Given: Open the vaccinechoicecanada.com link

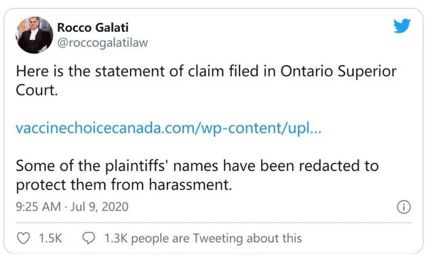Looking at the screenshot, I should pyautogui.click(x=169, y=128).
